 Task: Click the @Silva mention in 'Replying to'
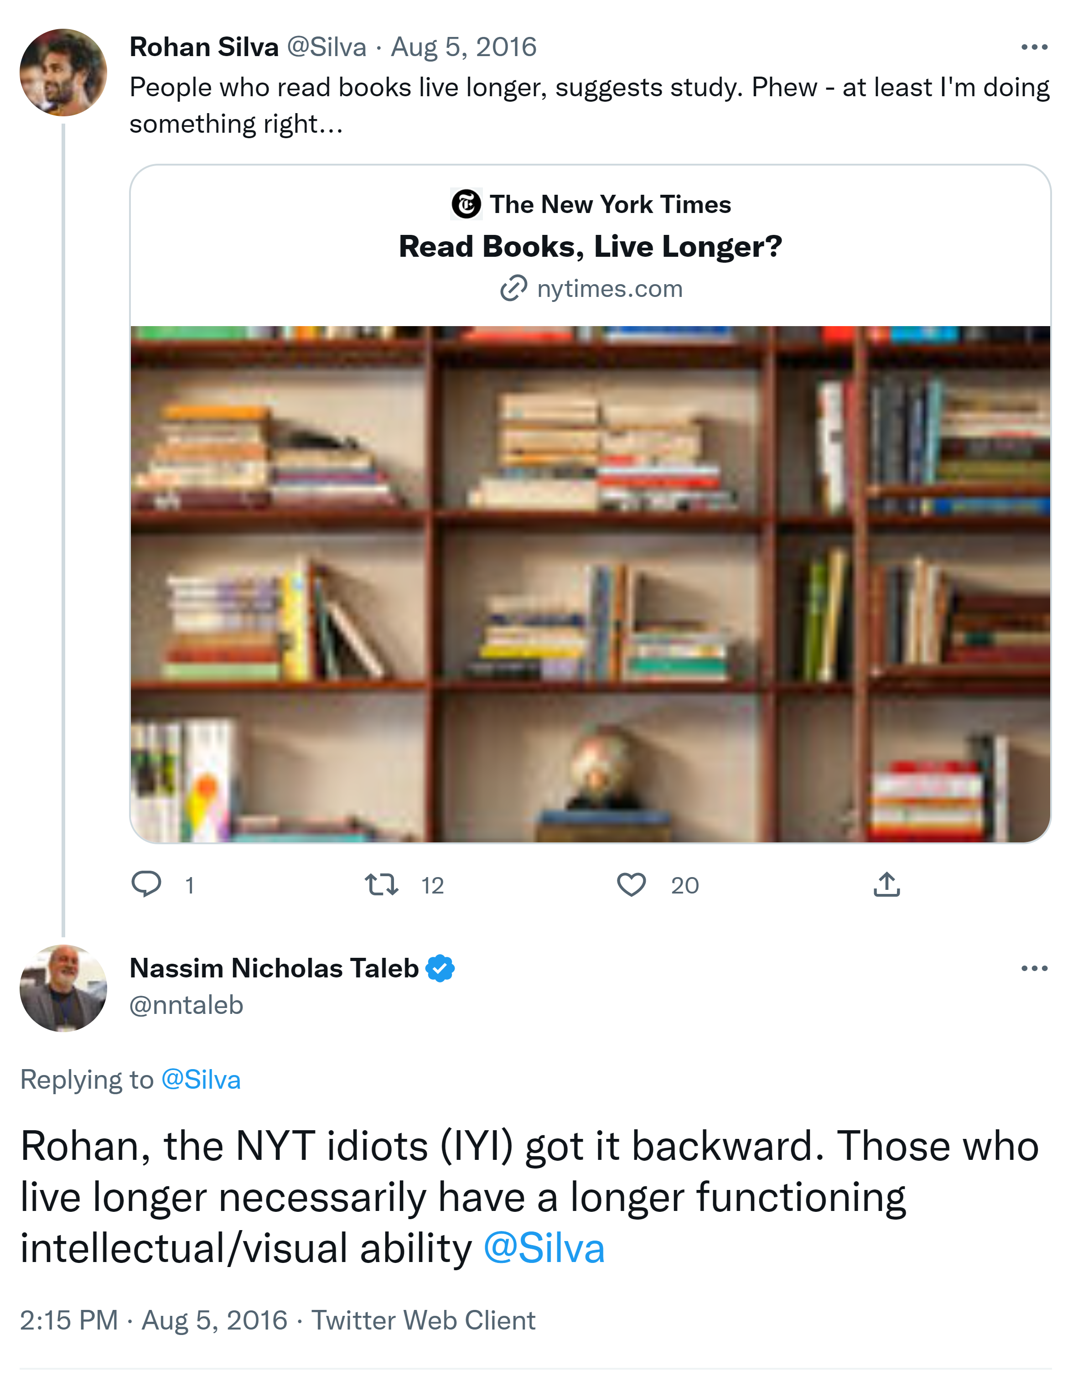tap(201, 1080)
